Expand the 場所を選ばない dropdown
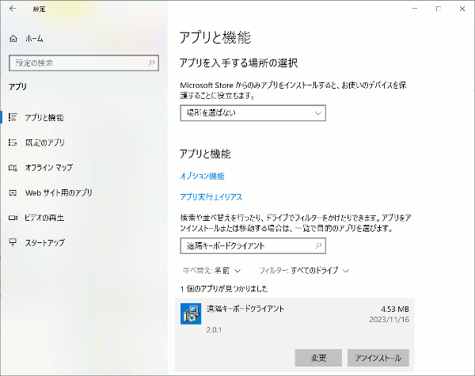Screen dimensions: 475x376 tap(253, 113)
